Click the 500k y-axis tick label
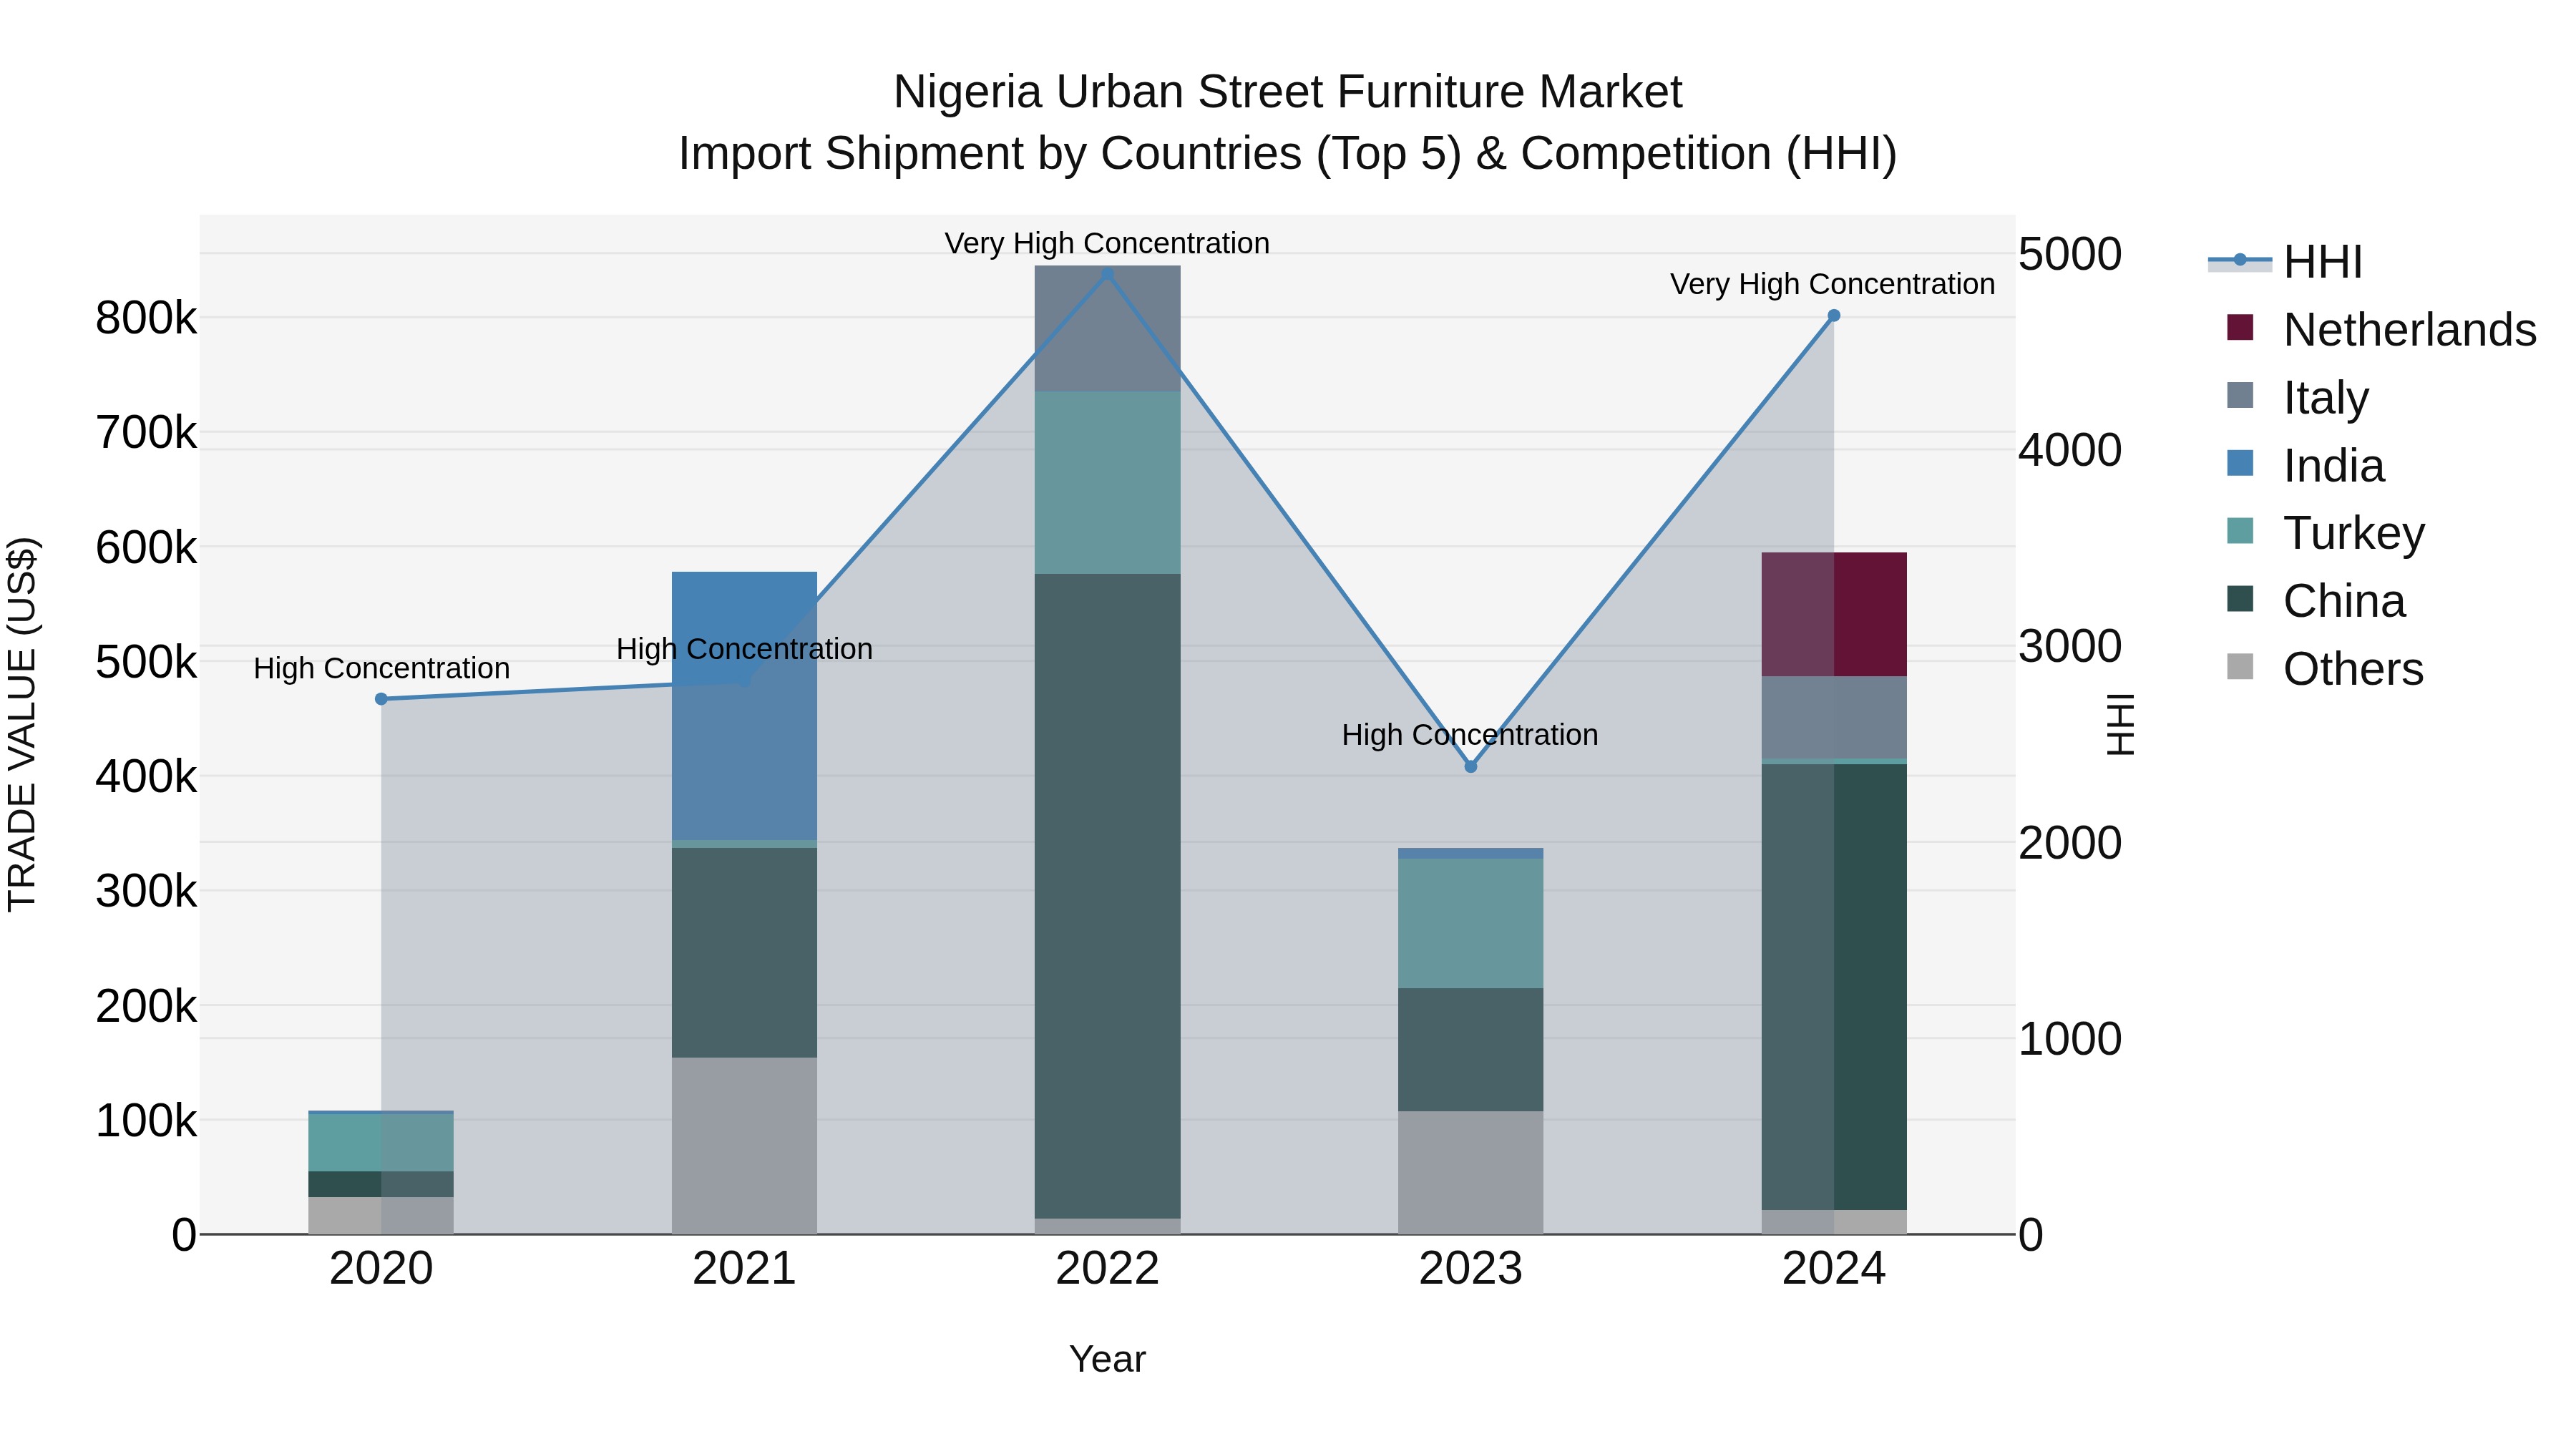 click(x=146, y=662)
